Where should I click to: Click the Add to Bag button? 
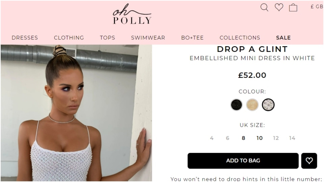(243, 160)
